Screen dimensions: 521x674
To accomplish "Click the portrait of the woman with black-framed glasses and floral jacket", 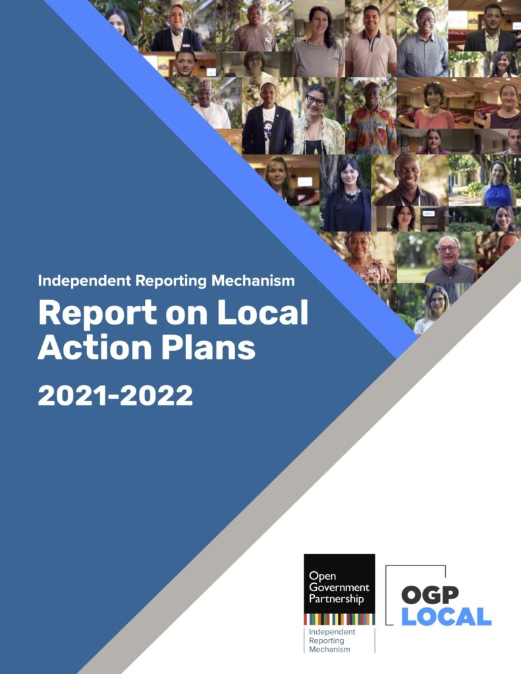I will (319, 116).
